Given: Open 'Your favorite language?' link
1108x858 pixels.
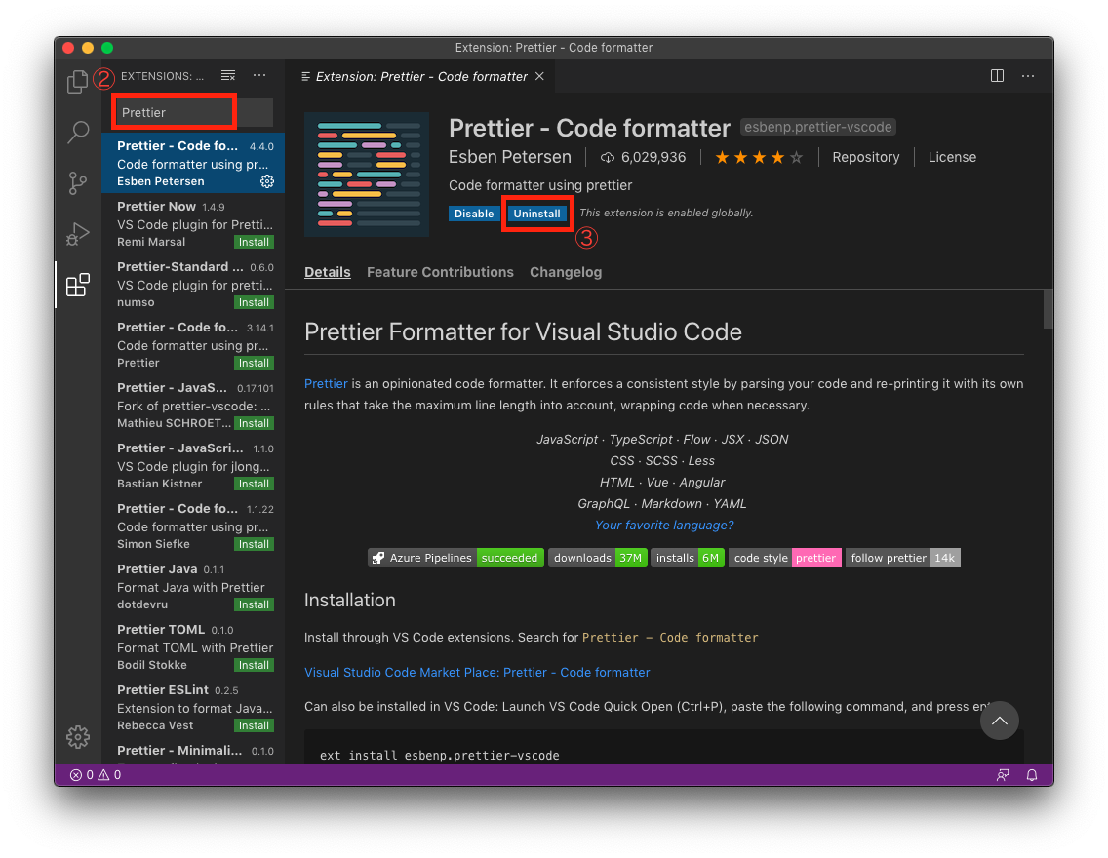Looking at the screenshot, I should [x=664, y=526].
